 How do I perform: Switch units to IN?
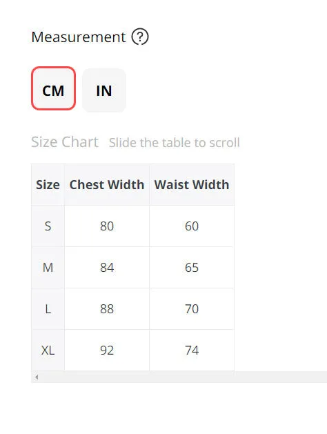click(x=104, y=90)
